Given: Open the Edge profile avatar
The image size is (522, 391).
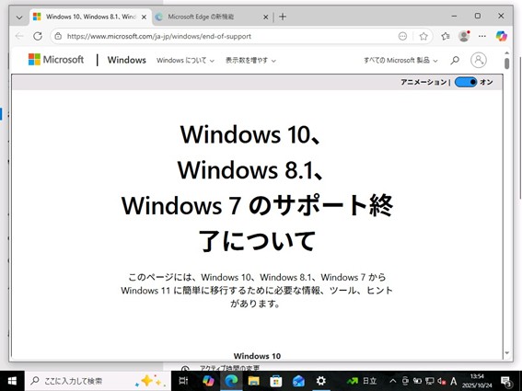Looking at the screenshot, I should tap(464, 36).
